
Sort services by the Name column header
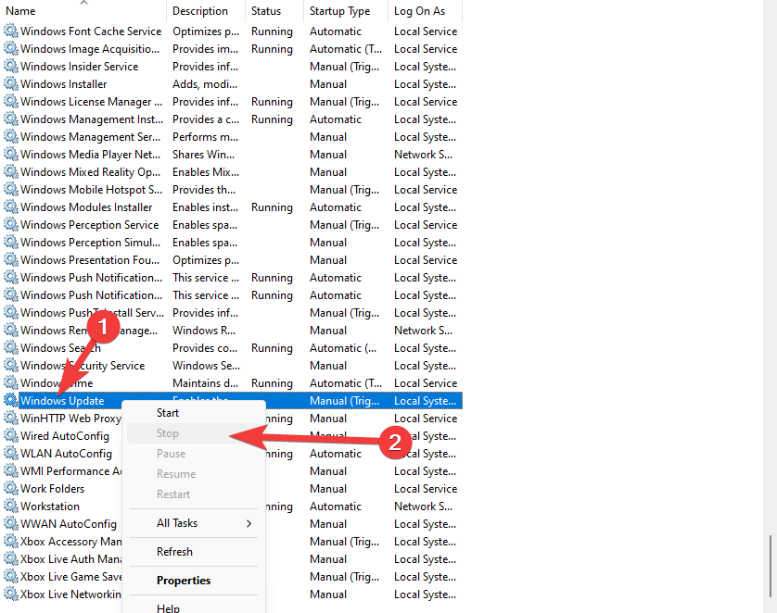21,11
